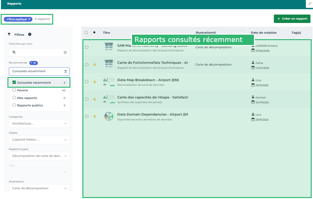Click info icon inside name search field
313x199 pixels.
[65, 52]
